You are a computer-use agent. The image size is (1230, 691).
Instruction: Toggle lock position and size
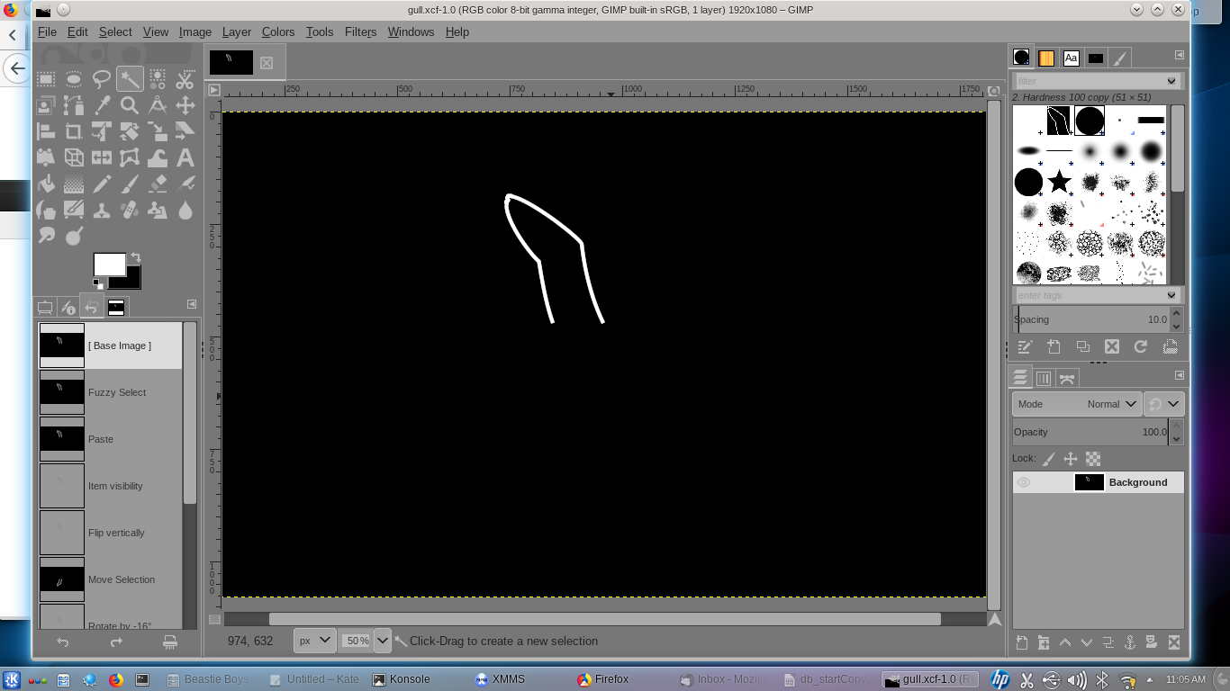1071,459
